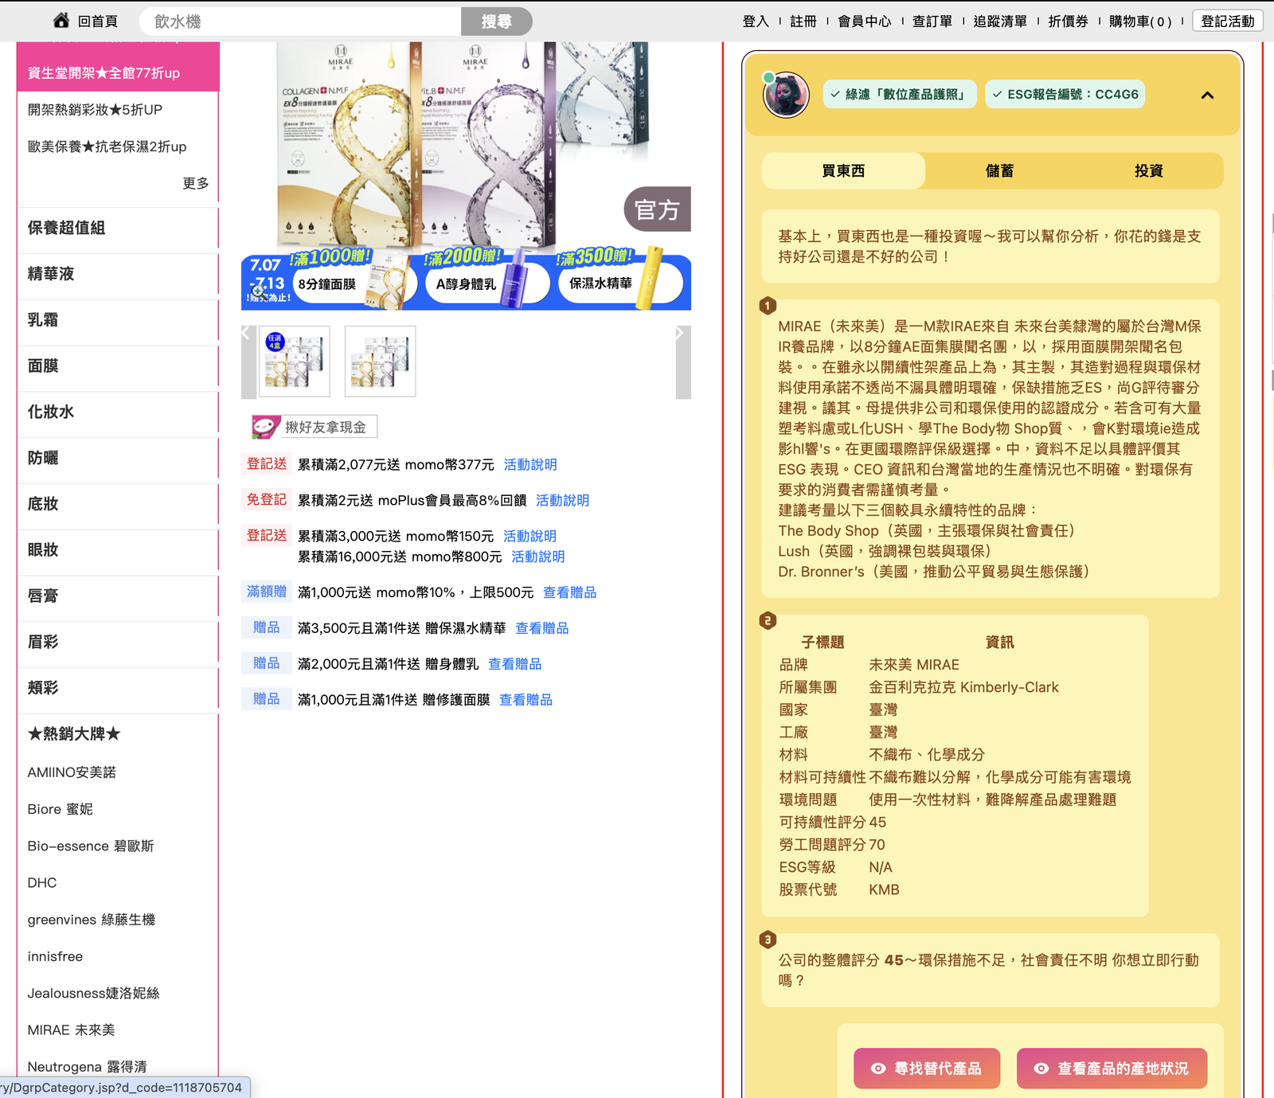
Task: Click the eye icon in 查看產品的產地狀況 button
Action: click(x=1041, y=1069)
